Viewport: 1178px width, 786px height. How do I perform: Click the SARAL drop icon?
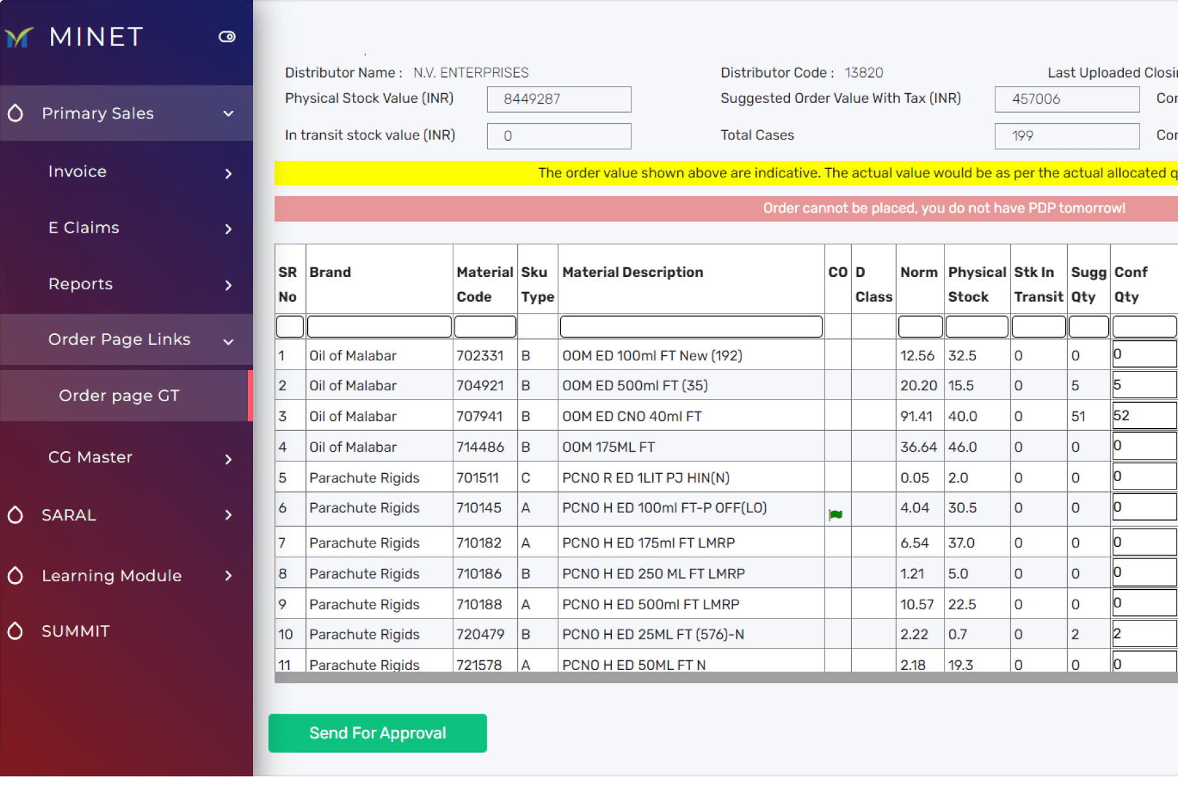tap(16, 515)
